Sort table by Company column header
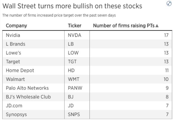 16,26
